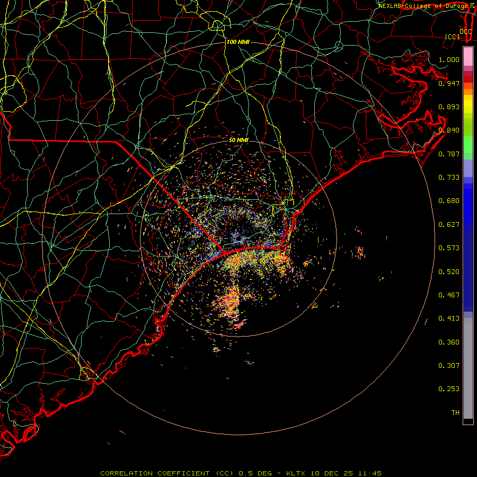Viewport: 477px width, 477px height.
Task: Click the gray radar site center marker
Action: (x=238, y=238)
